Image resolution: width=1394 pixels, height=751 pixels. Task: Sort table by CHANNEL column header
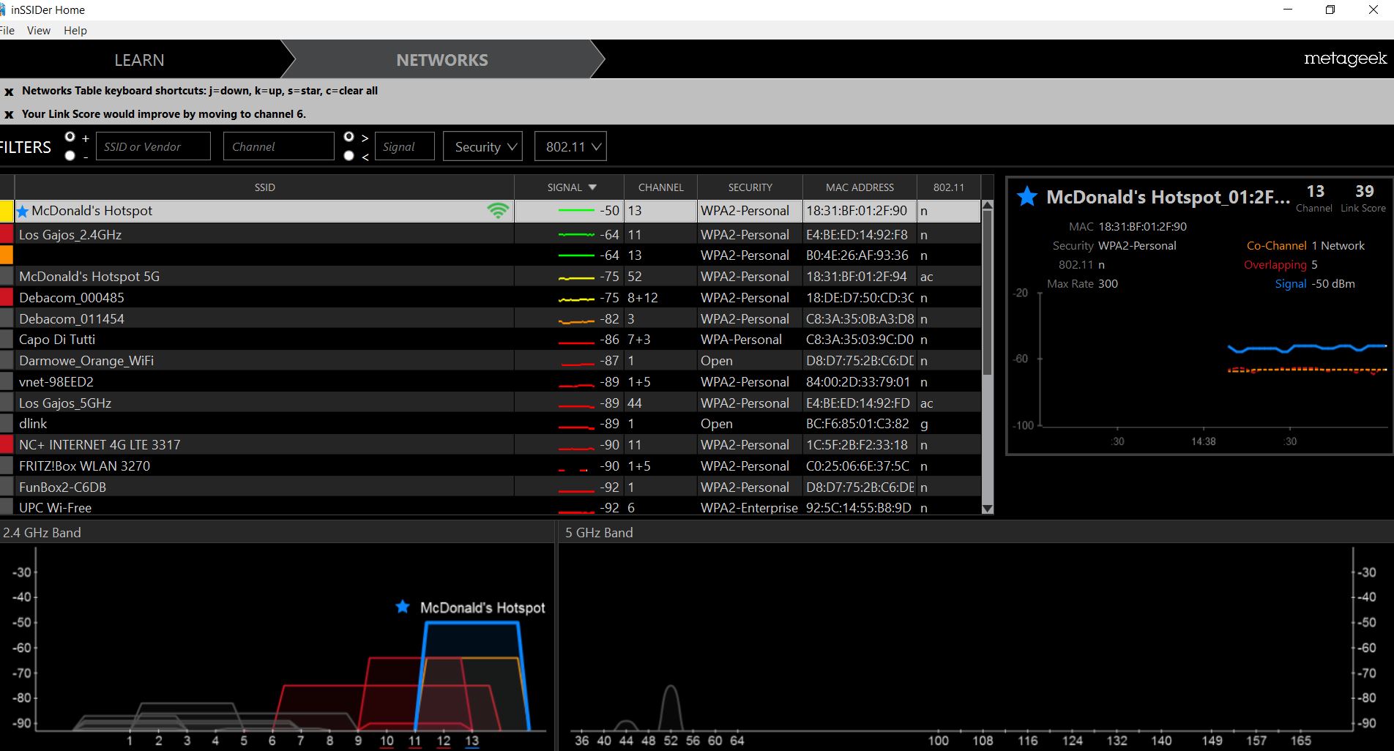[660, 187]
